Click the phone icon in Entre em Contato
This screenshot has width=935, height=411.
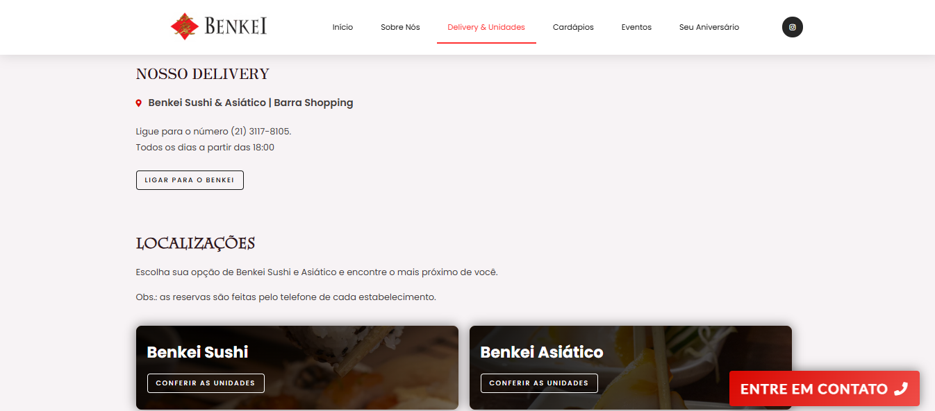tap(901, 389)
